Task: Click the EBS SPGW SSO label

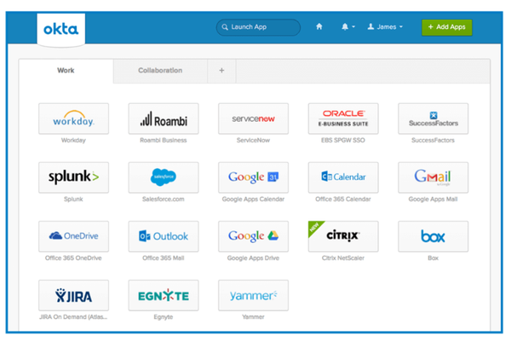Action: (343, 141)
